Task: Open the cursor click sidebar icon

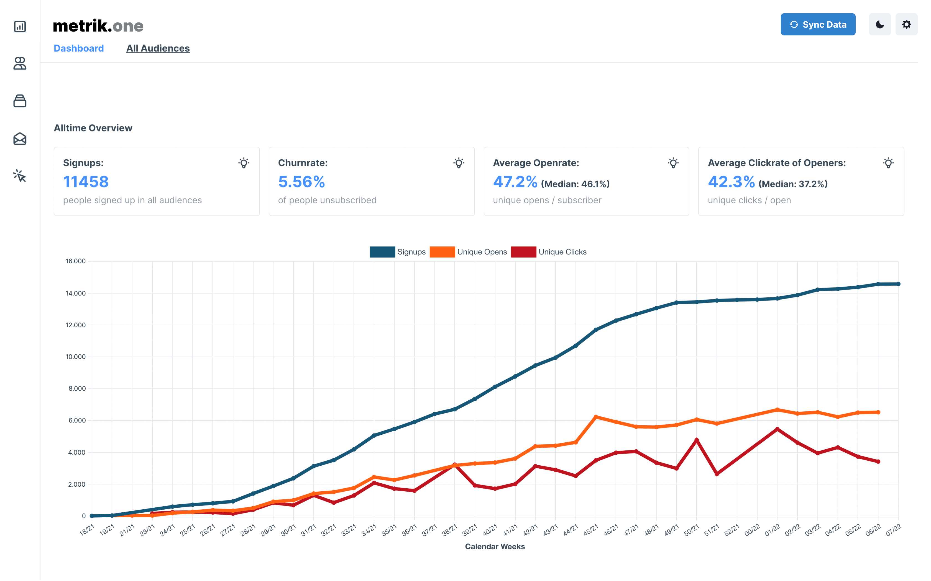Action: pos(20,176)
